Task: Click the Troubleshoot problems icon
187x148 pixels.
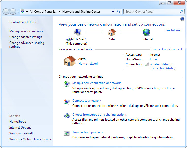Action: pos(66,133)
